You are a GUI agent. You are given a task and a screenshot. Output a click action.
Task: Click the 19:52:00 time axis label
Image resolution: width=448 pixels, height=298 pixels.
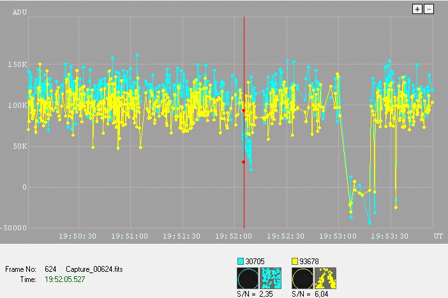[235, 236]
